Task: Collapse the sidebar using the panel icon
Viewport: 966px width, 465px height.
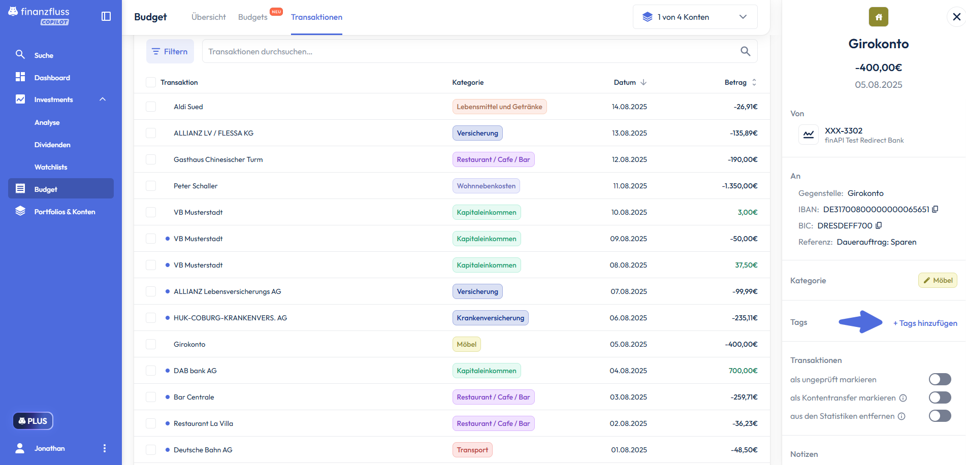Action: coord(106,16)
